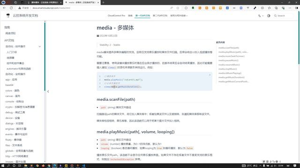
Task: Open events sidebar entry
Action: (16, 134)
